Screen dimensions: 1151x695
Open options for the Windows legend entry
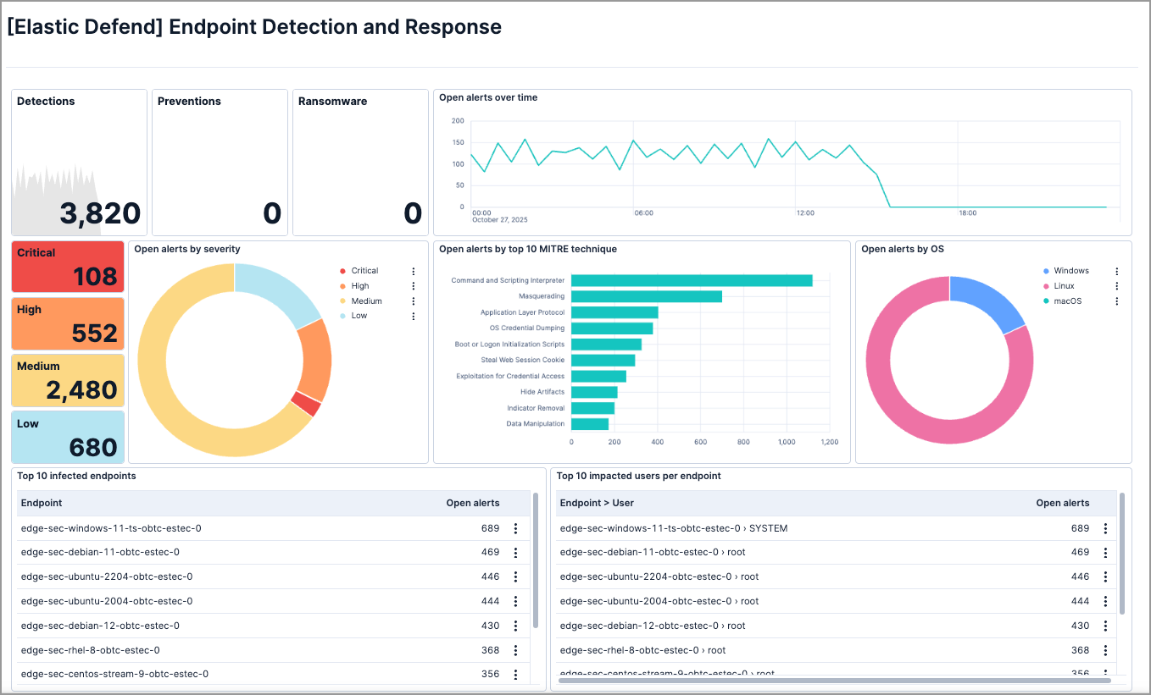(x=1116, y=270)
